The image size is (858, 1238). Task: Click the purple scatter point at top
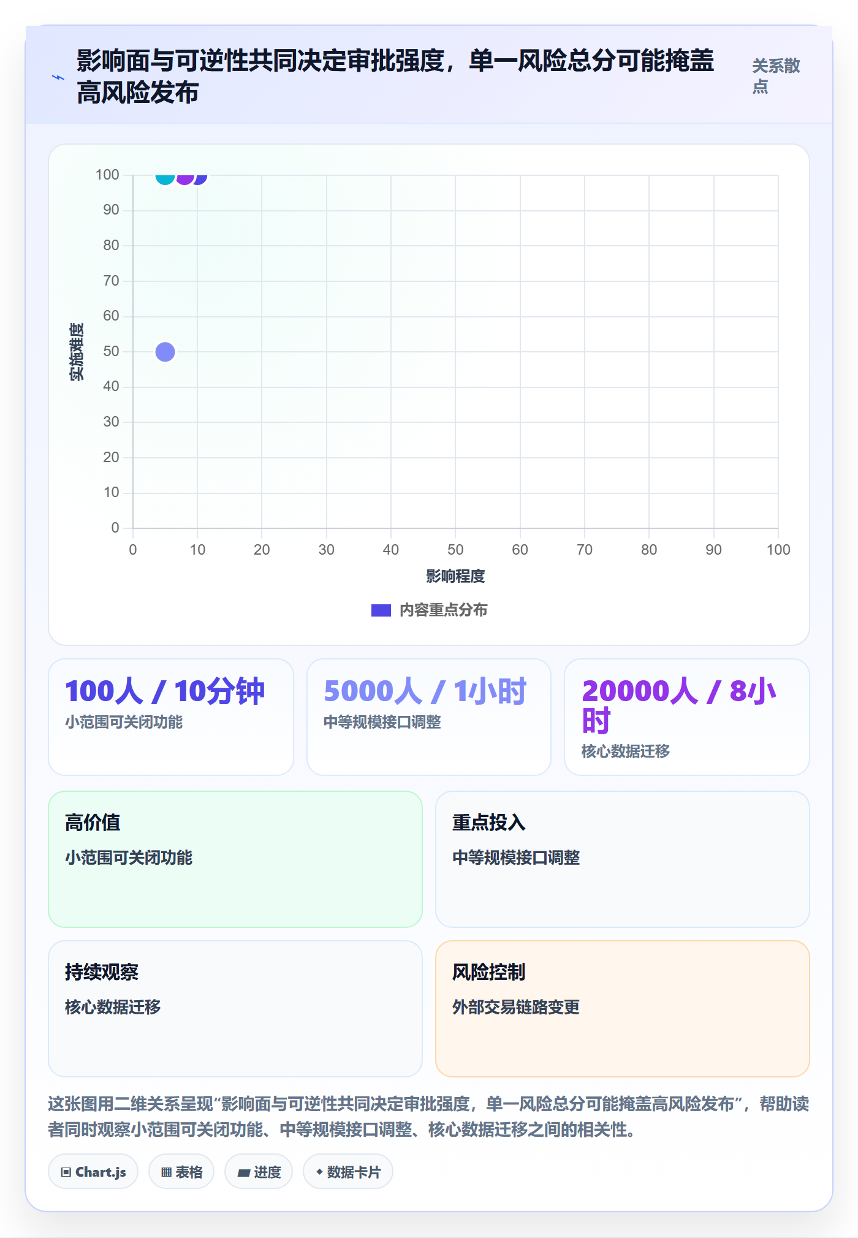pos(184,179)
